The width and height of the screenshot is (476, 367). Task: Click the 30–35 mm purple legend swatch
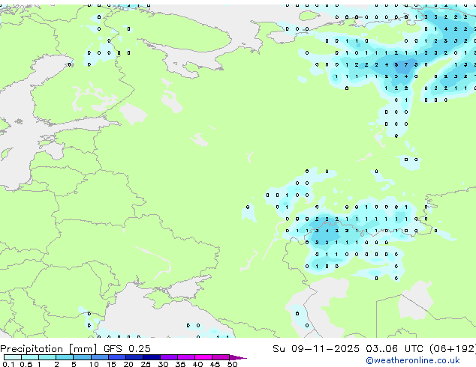[x=169, y=357]
